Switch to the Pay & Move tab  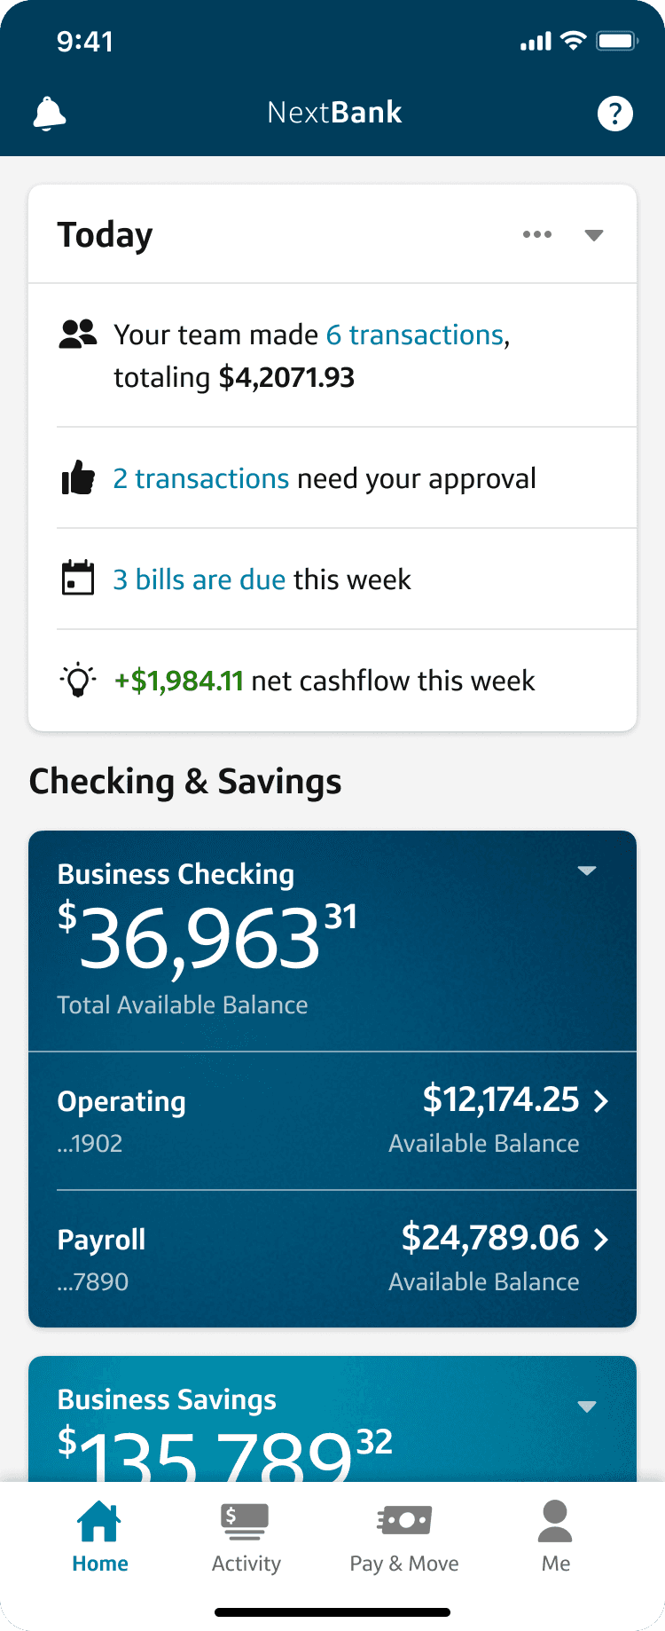click(404, 1537)
